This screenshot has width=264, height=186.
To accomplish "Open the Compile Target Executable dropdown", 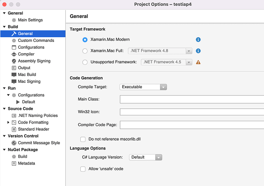I will [143, 87].
